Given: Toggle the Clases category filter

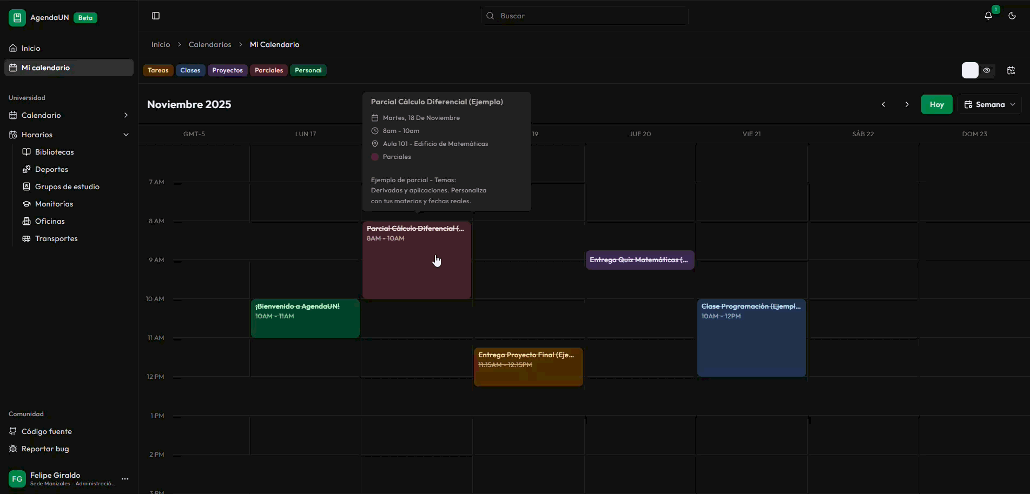Looking at the screenshot, I should coord(190,70).
